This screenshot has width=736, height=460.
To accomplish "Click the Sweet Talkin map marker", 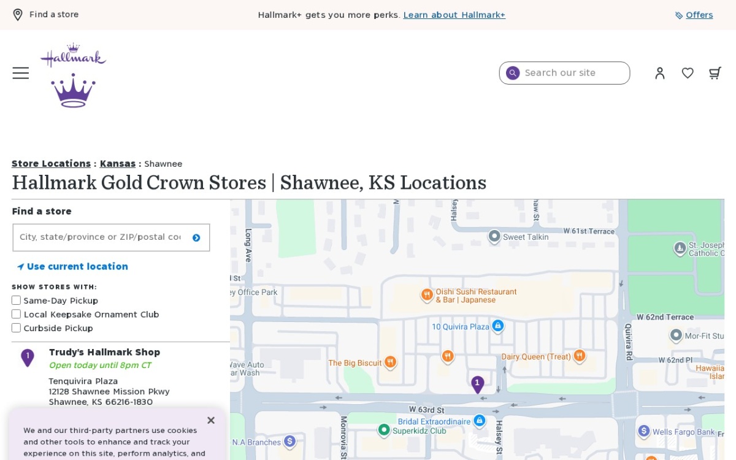I will click(494, 236).
